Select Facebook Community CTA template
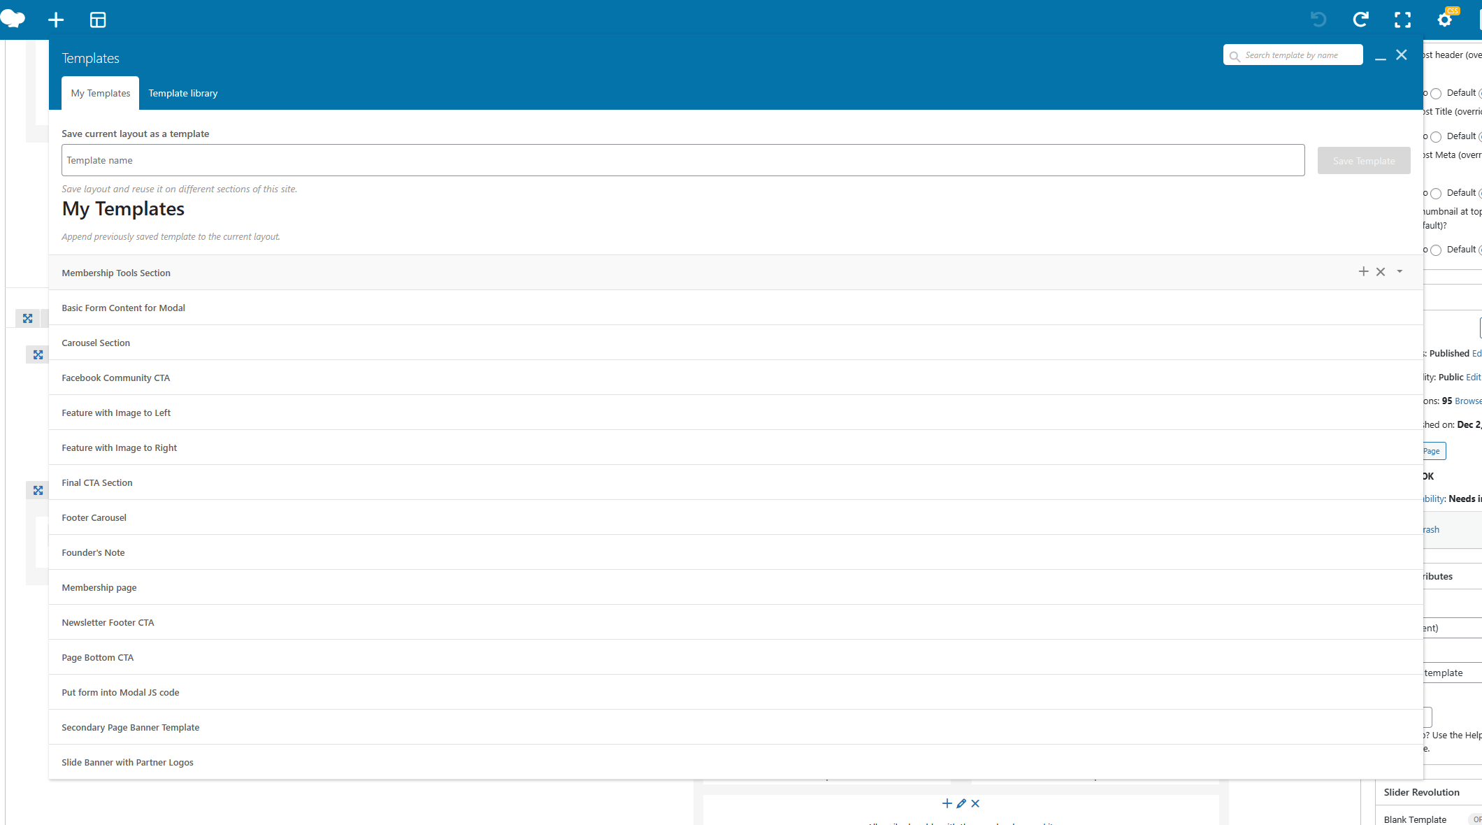Image resolution: width=1482 pixels, height=825 pixels. 736,378
